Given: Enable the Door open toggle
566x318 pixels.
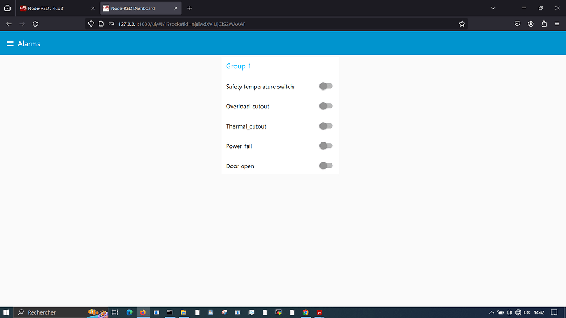Looking at the screenshot, I should point(326,166).
